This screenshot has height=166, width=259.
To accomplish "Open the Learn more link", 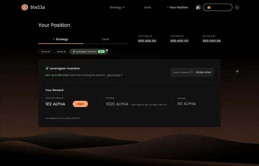I will pyautogui.click(x=114, y=75).
